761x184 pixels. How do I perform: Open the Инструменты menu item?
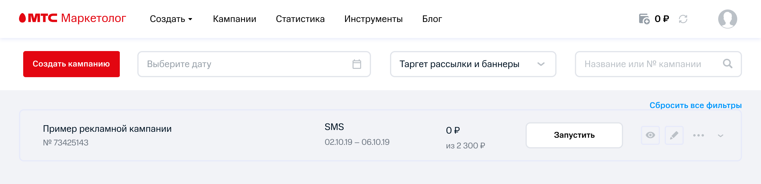coord(373,19)
